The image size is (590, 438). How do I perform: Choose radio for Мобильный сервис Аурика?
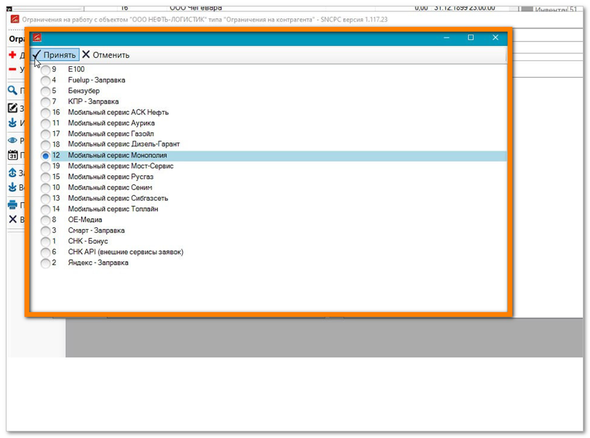(x=46, y=123)
